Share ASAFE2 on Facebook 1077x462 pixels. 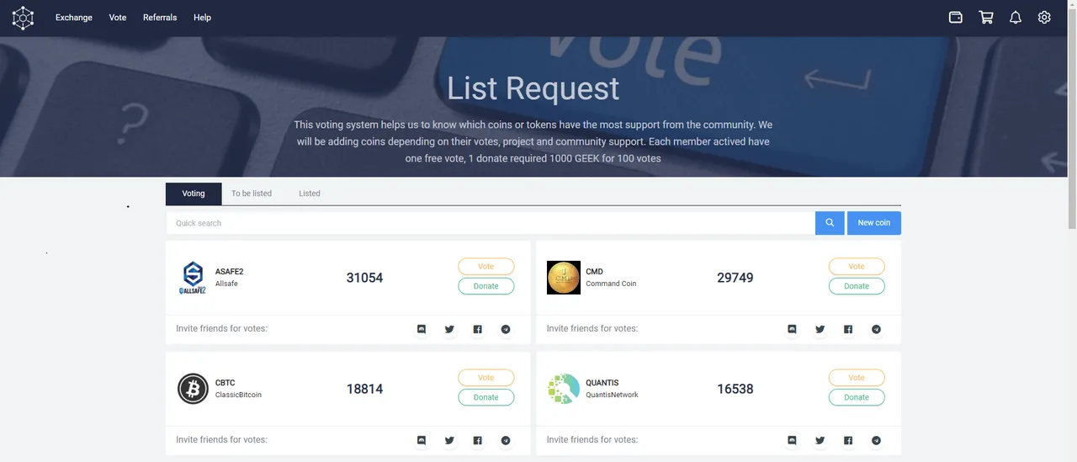(x=477, y=329)
